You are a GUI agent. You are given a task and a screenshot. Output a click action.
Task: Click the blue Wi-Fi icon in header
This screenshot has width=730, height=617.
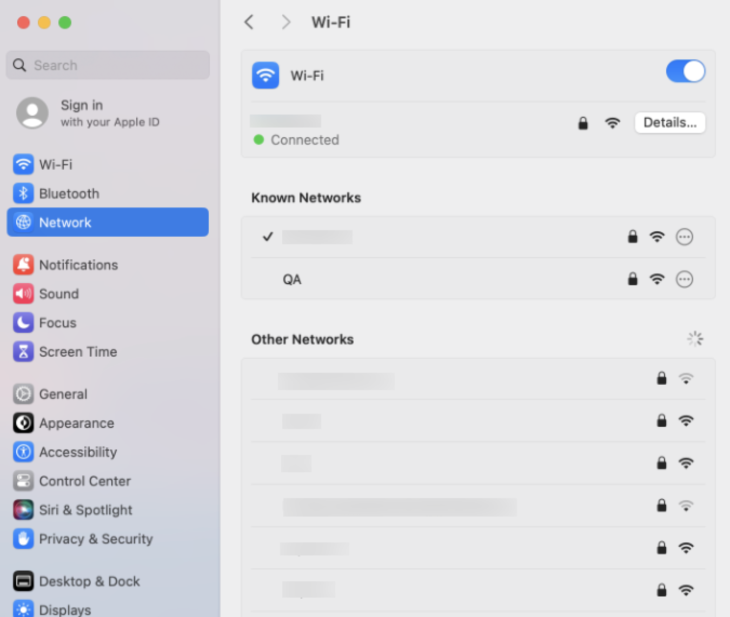(x=266, y=75)
